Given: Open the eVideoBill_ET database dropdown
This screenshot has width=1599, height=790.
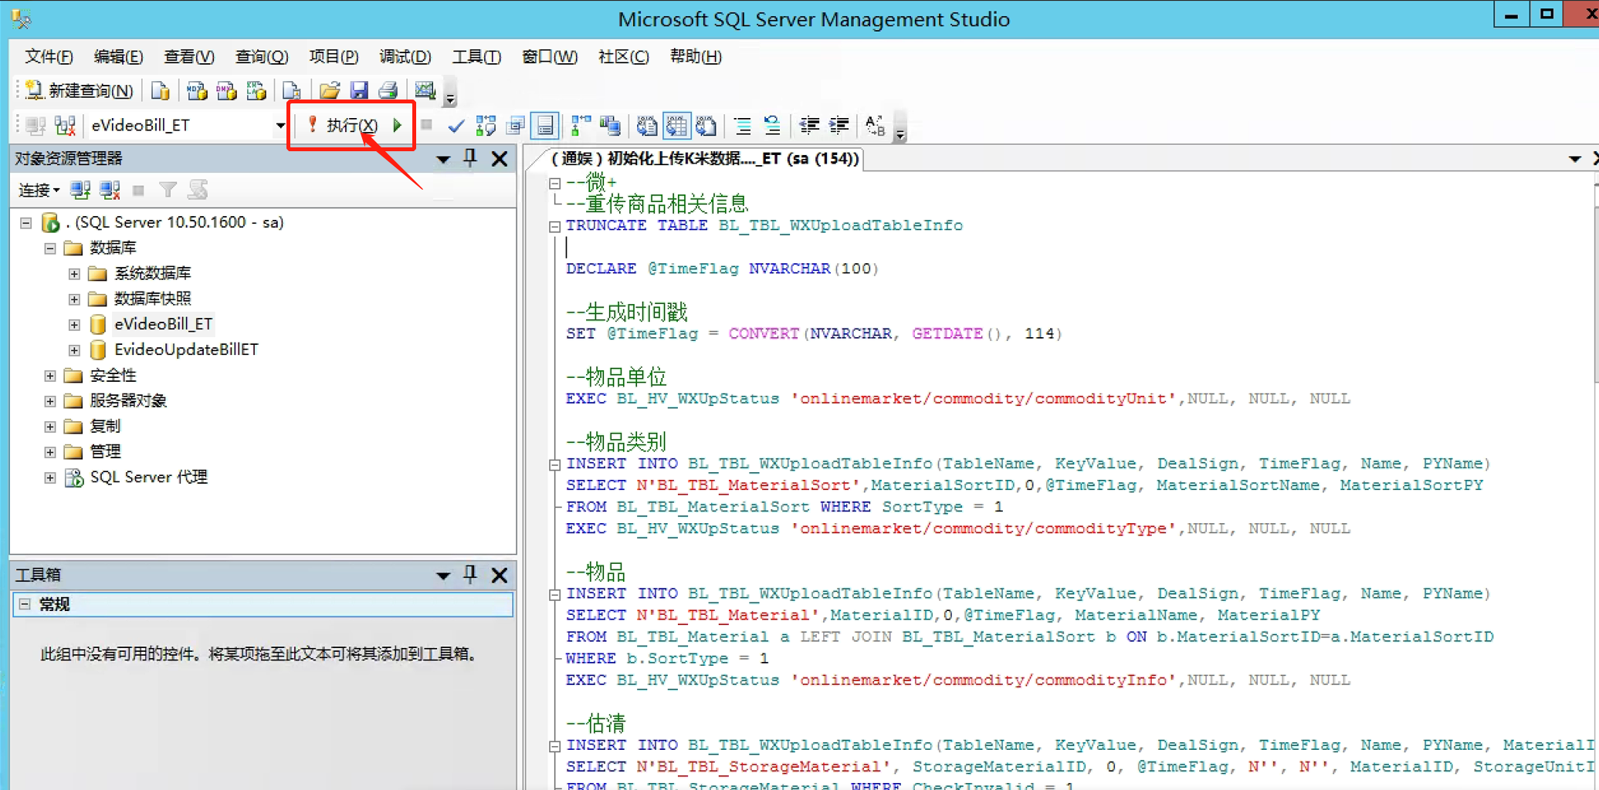Looking at the screenshot, I should pyautogui.click(x=279, y=125).
